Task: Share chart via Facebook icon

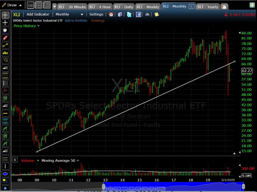Action: coord(138,15)
